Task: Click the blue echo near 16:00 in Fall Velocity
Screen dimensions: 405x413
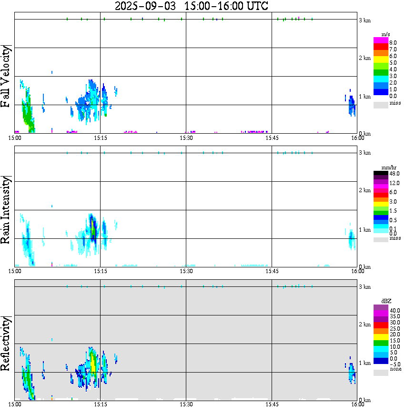Action: (x=352, y=105)
